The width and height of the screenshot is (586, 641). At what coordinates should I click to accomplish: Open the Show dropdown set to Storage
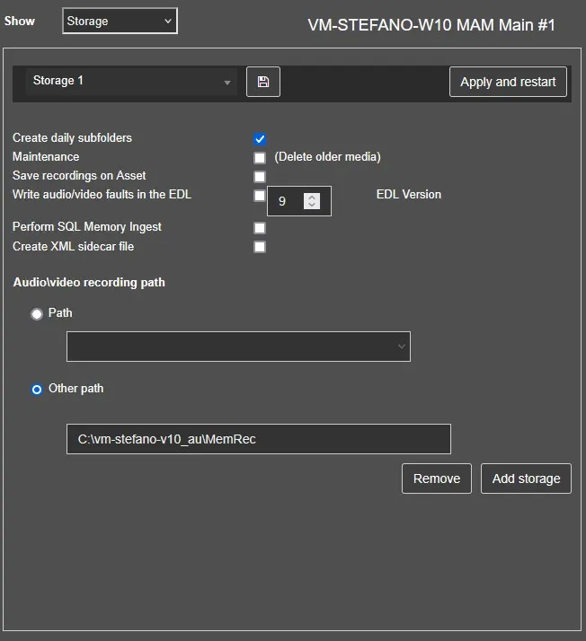(x=120, y=22)
